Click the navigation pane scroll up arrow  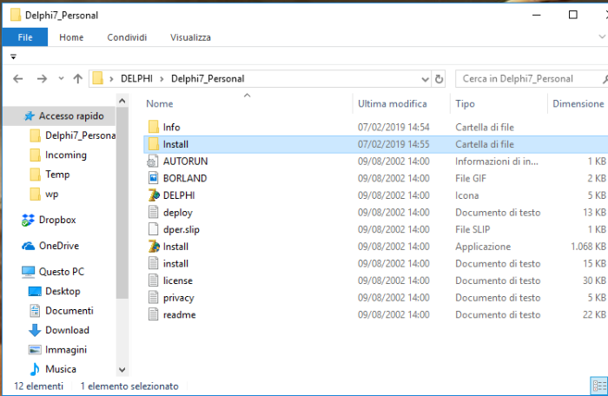click(x=122, y=102)
